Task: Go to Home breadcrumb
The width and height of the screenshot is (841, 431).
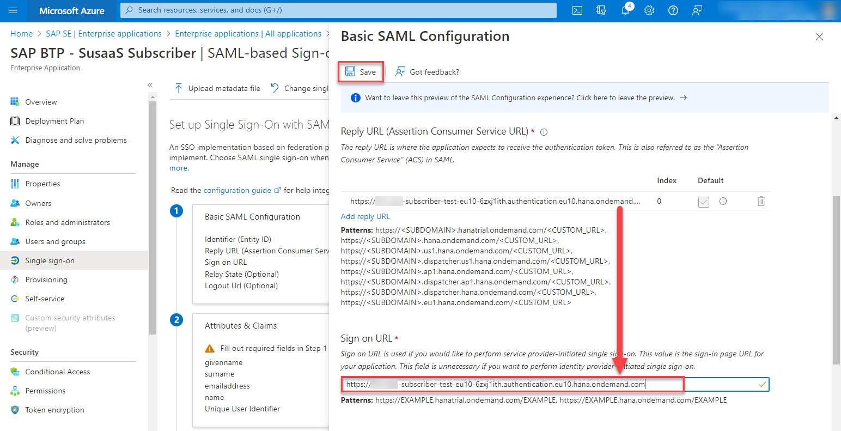Action: 22,34
